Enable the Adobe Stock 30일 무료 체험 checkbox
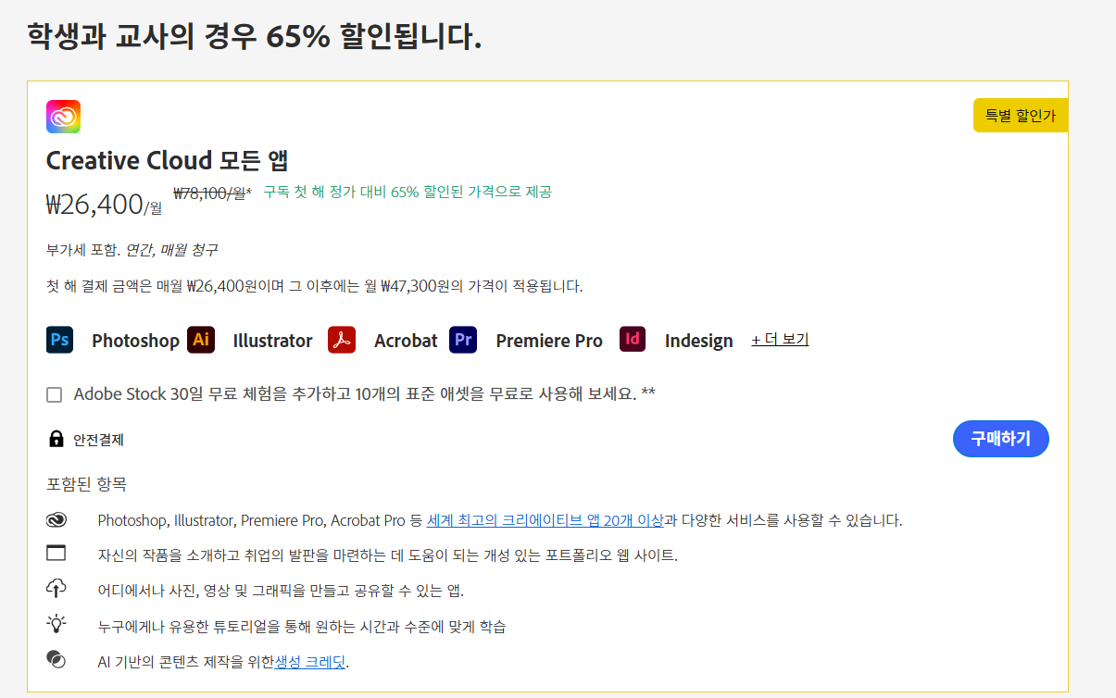Screen dimensions: 1116x698 [x=54, y=395]
